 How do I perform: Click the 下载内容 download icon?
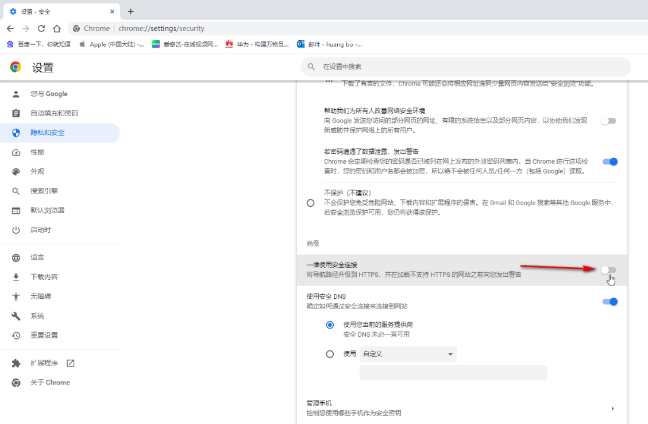click(x=16, y=277)
